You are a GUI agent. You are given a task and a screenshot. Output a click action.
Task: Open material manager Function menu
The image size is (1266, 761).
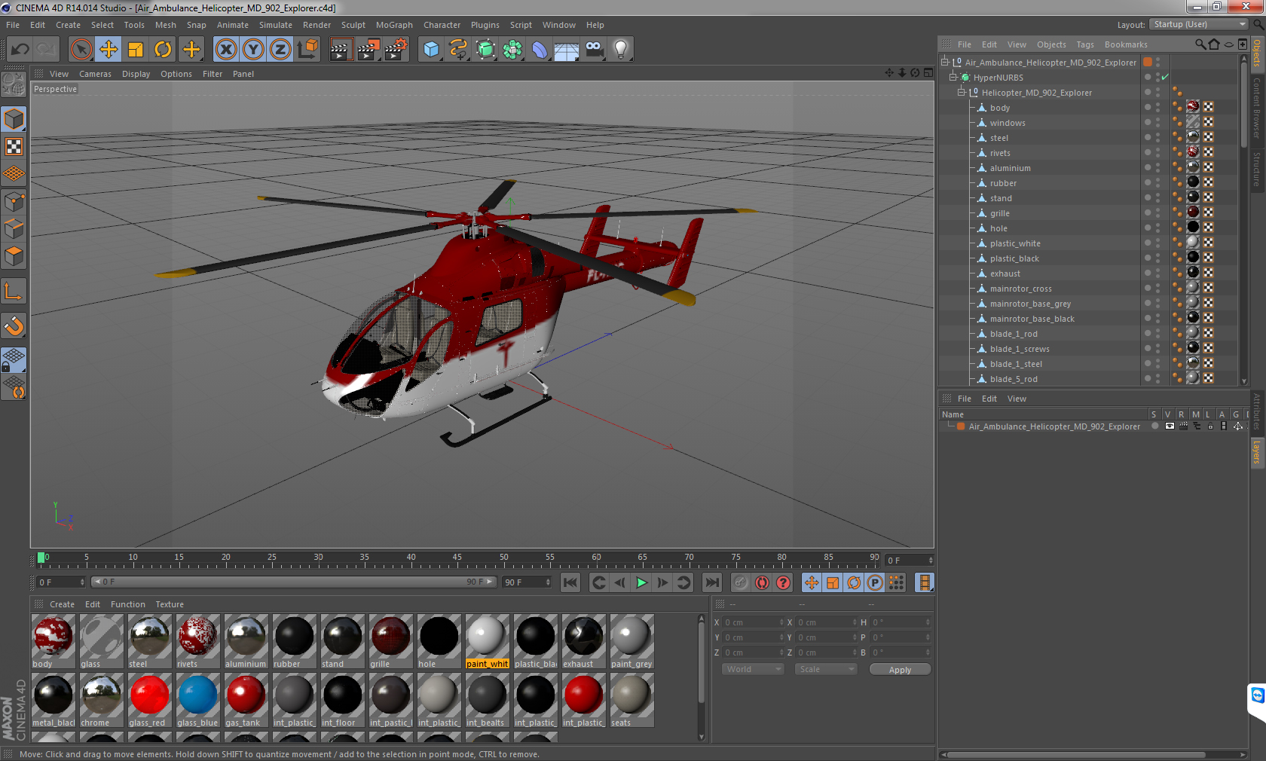click(x=128, y=604)
